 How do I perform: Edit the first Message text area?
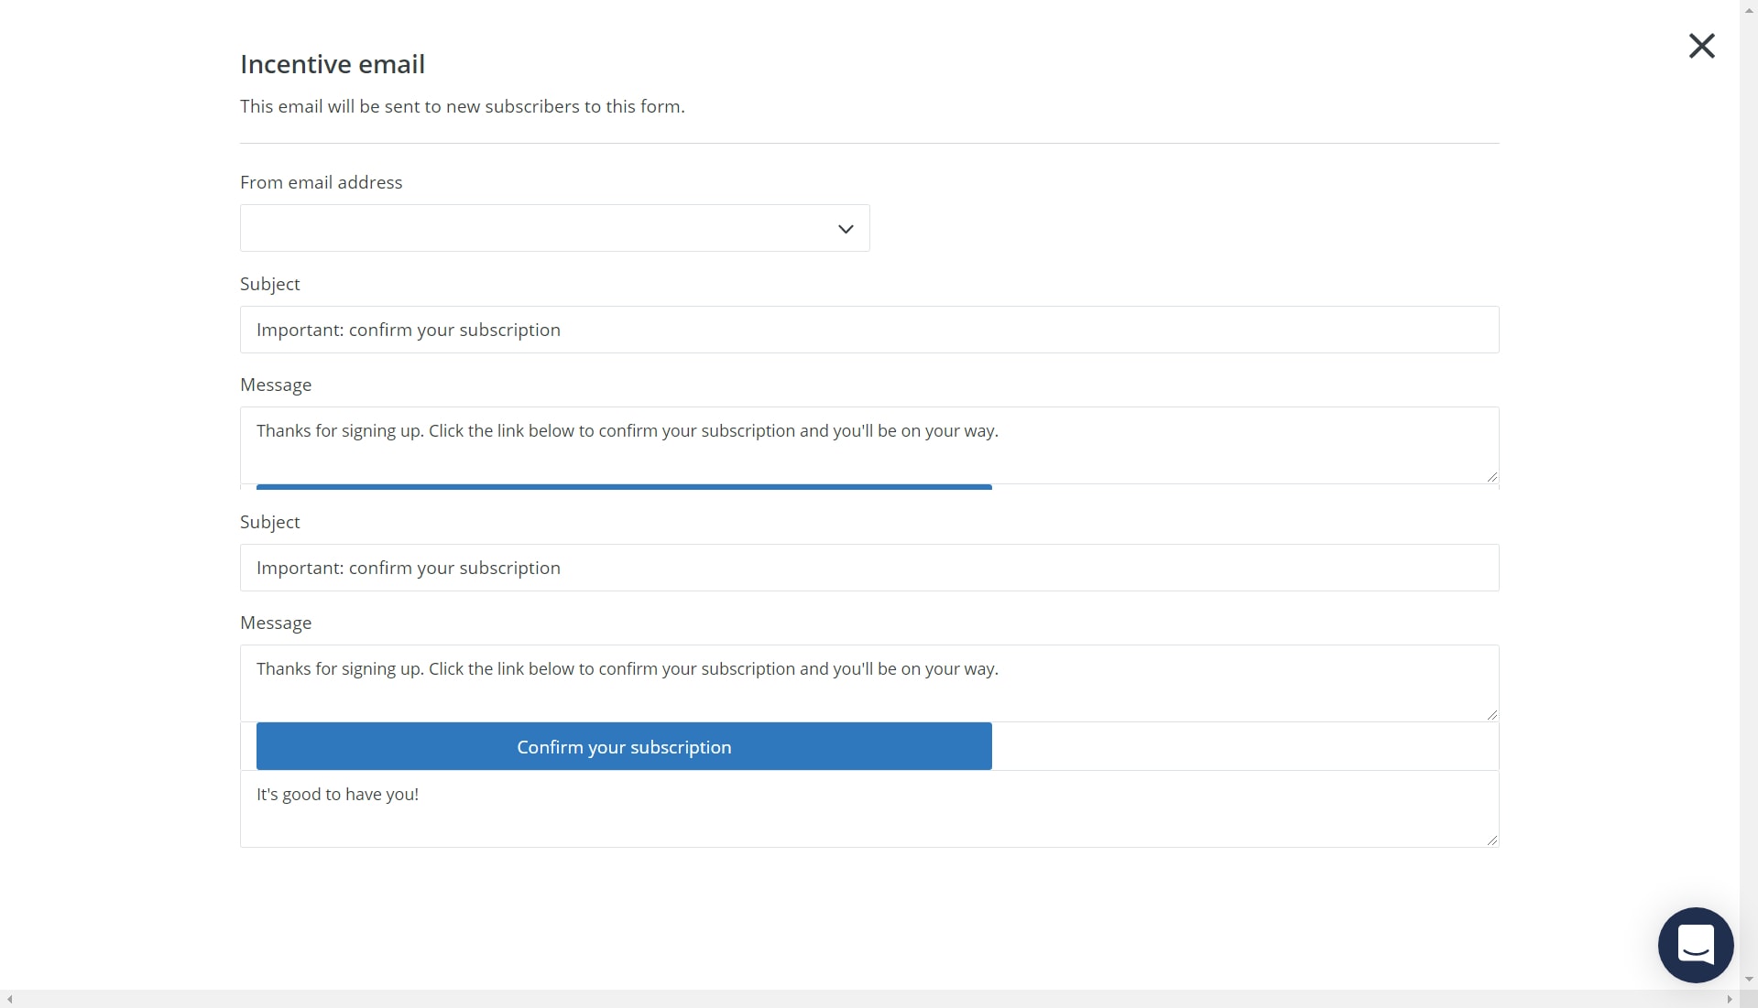click(868, 445)
